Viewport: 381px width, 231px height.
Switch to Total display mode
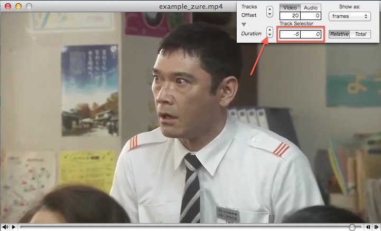(360, 34)
